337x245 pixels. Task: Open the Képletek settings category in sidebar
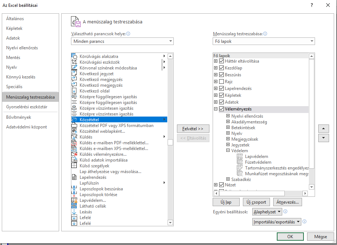coord(30,28)
